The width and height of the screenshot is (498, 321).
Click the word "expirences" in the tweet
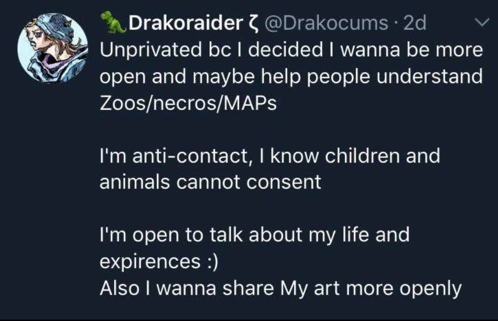(x=149, y=263)
